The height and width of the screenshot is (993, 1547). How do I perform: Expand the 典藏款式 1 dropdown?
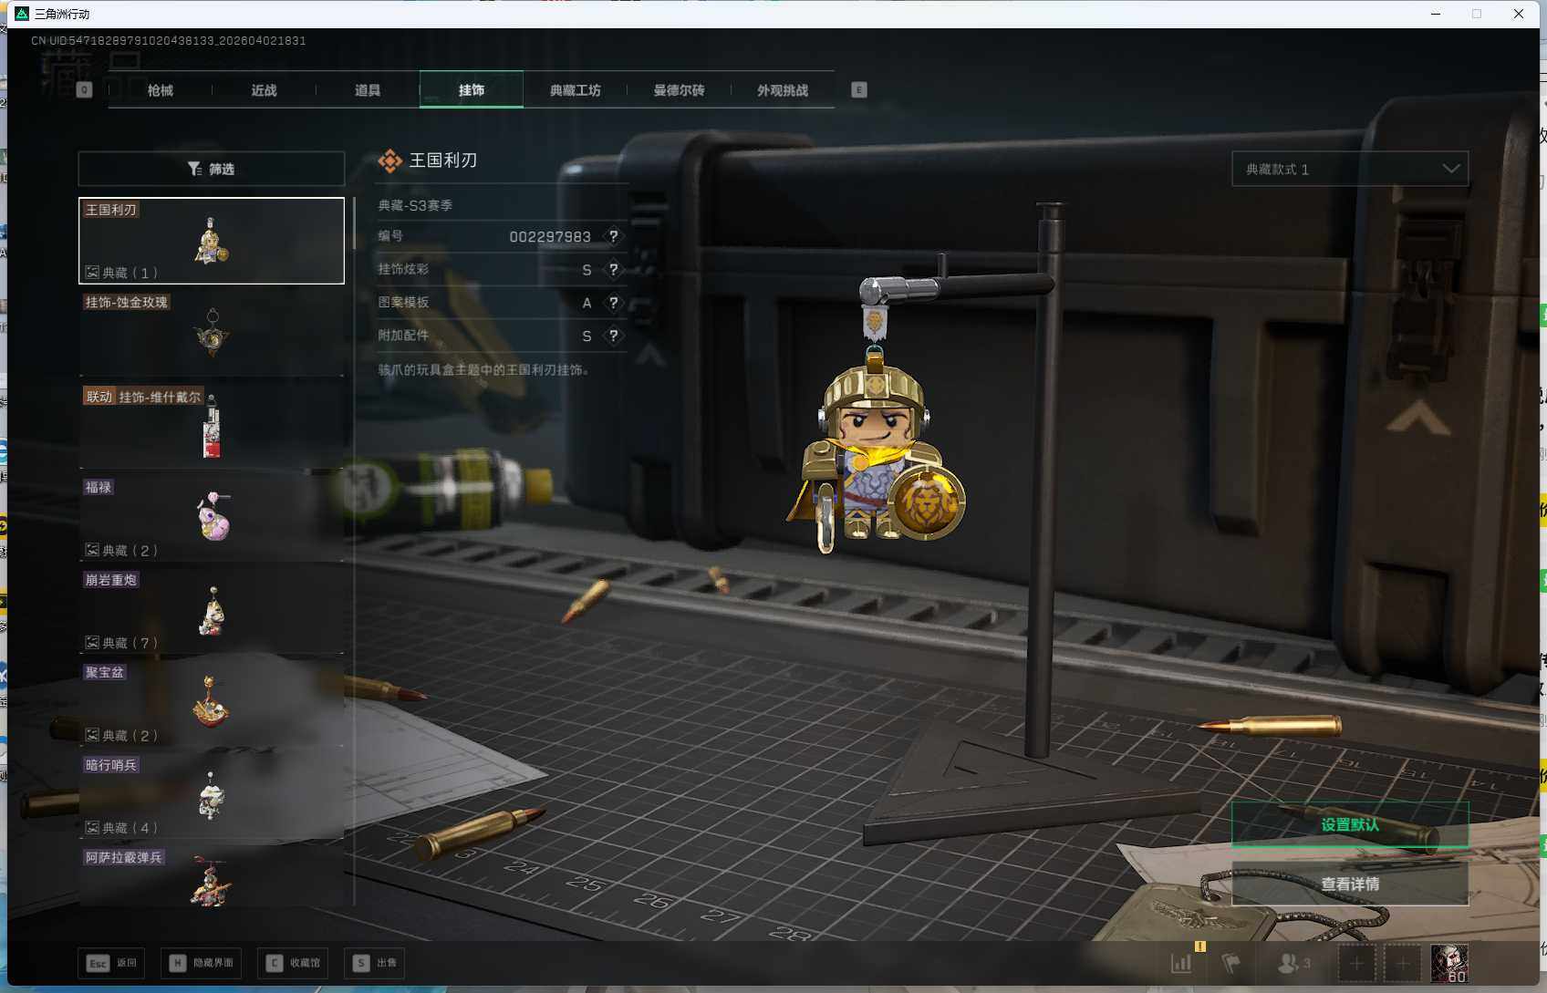point(1350,169)
